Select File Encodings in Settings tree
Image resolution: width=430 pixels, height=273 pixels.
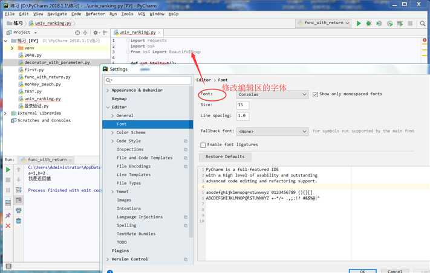[134, 167]
